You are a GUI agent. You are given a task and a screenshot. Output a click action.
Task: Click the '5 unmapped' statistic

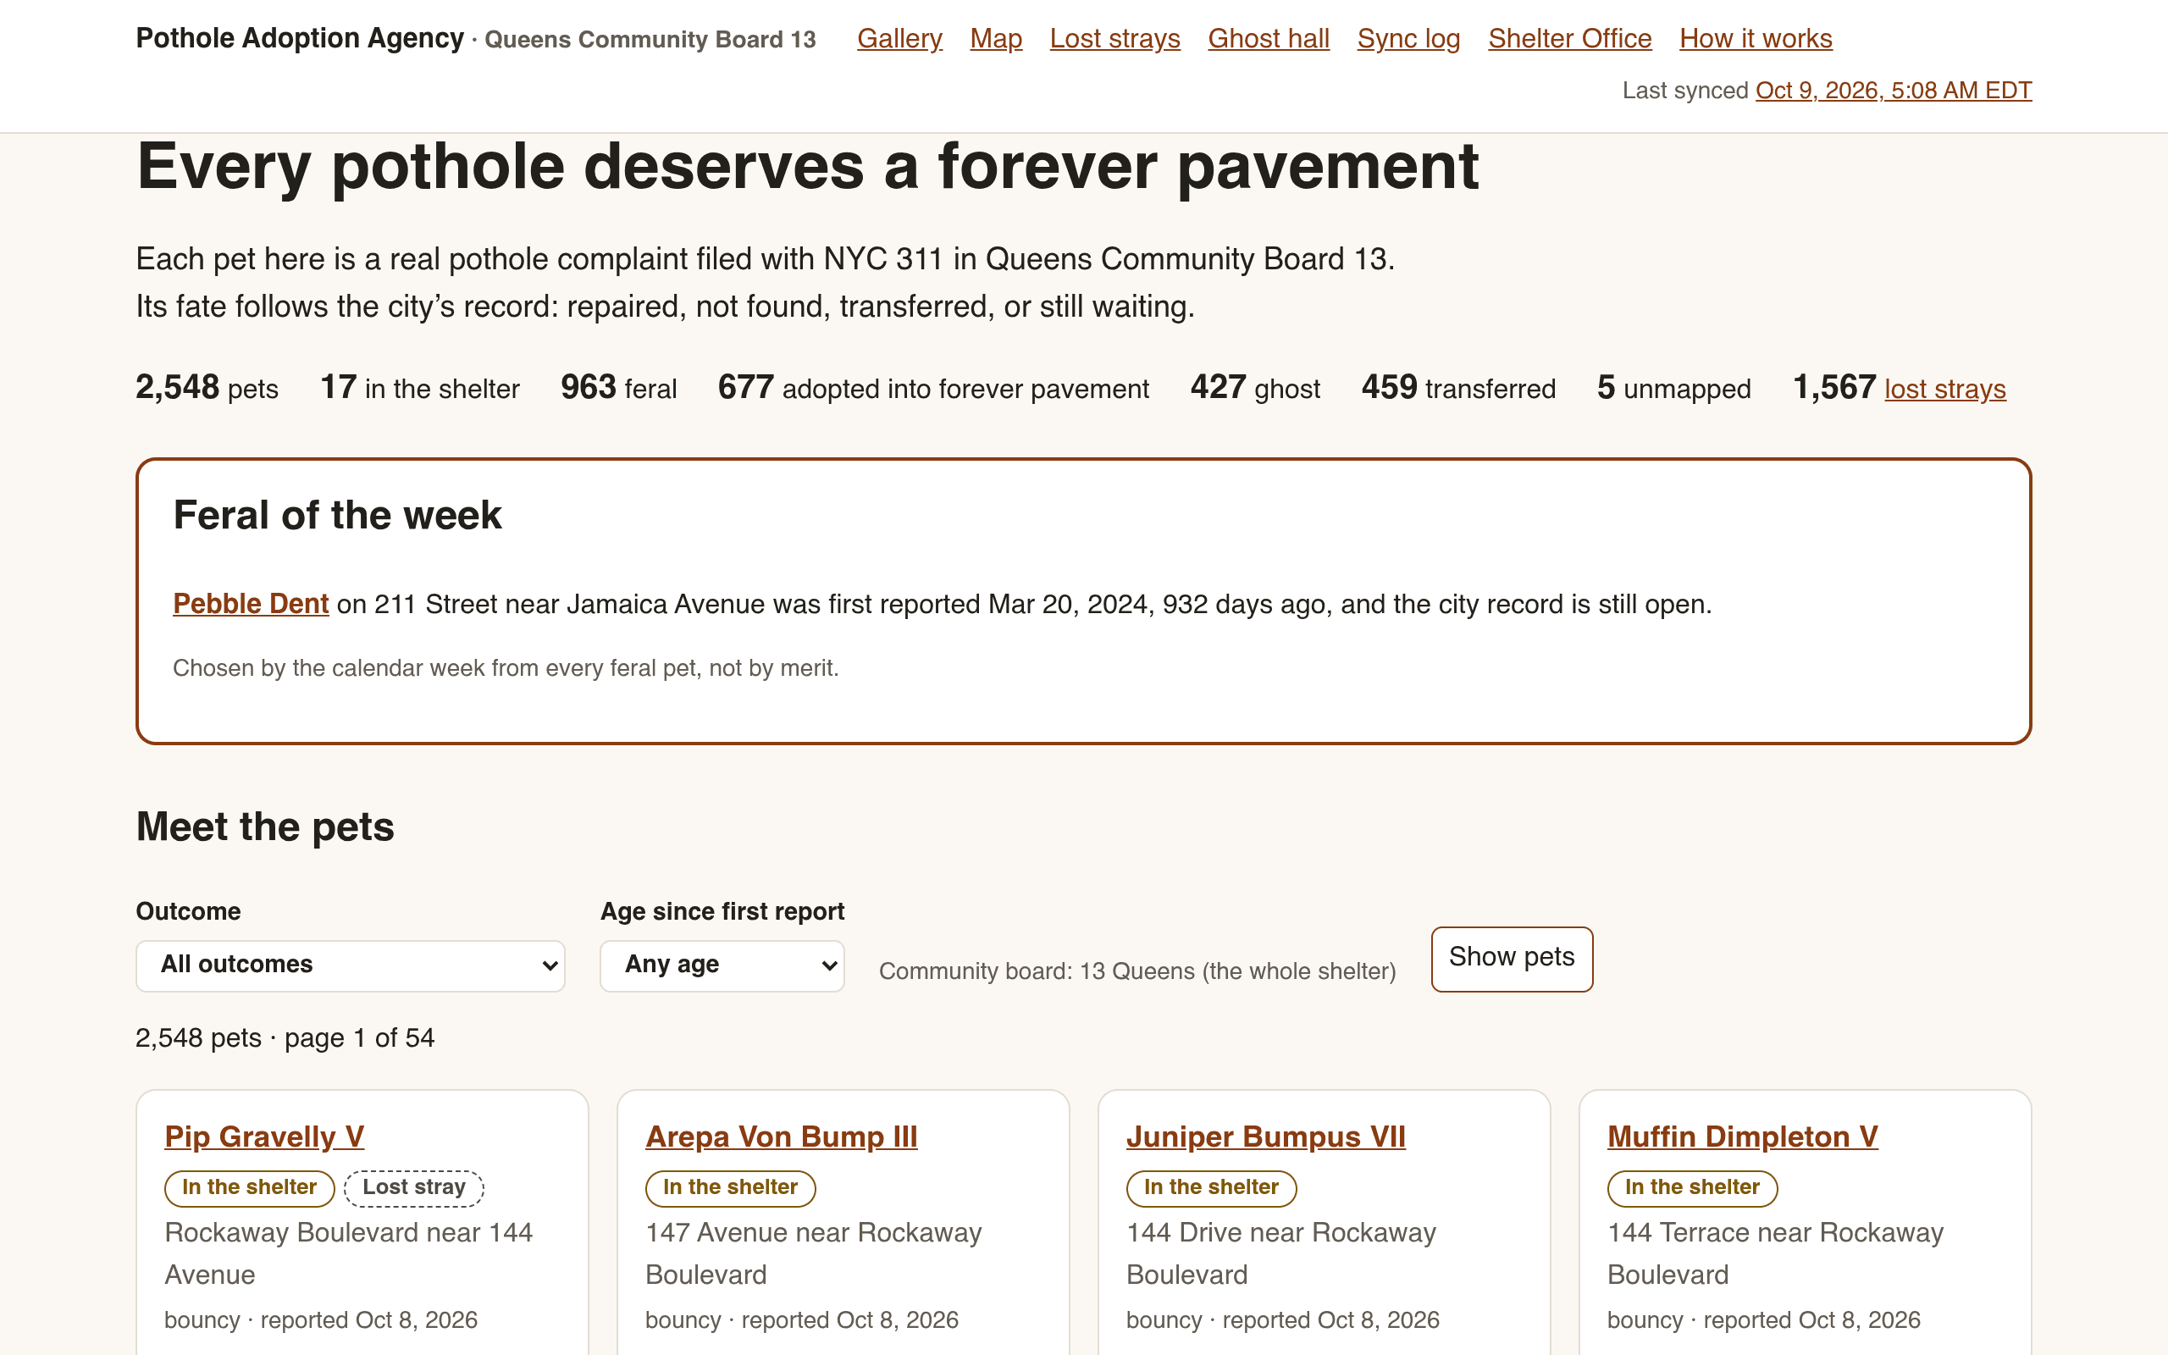tap(1673, 388)
